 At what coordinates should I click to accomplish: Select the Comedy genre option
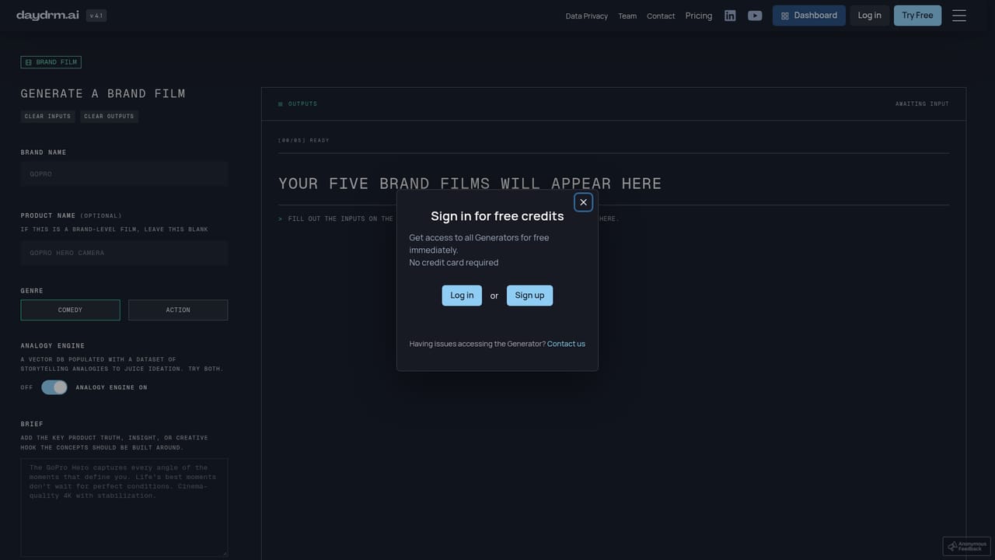coord(70,310)
